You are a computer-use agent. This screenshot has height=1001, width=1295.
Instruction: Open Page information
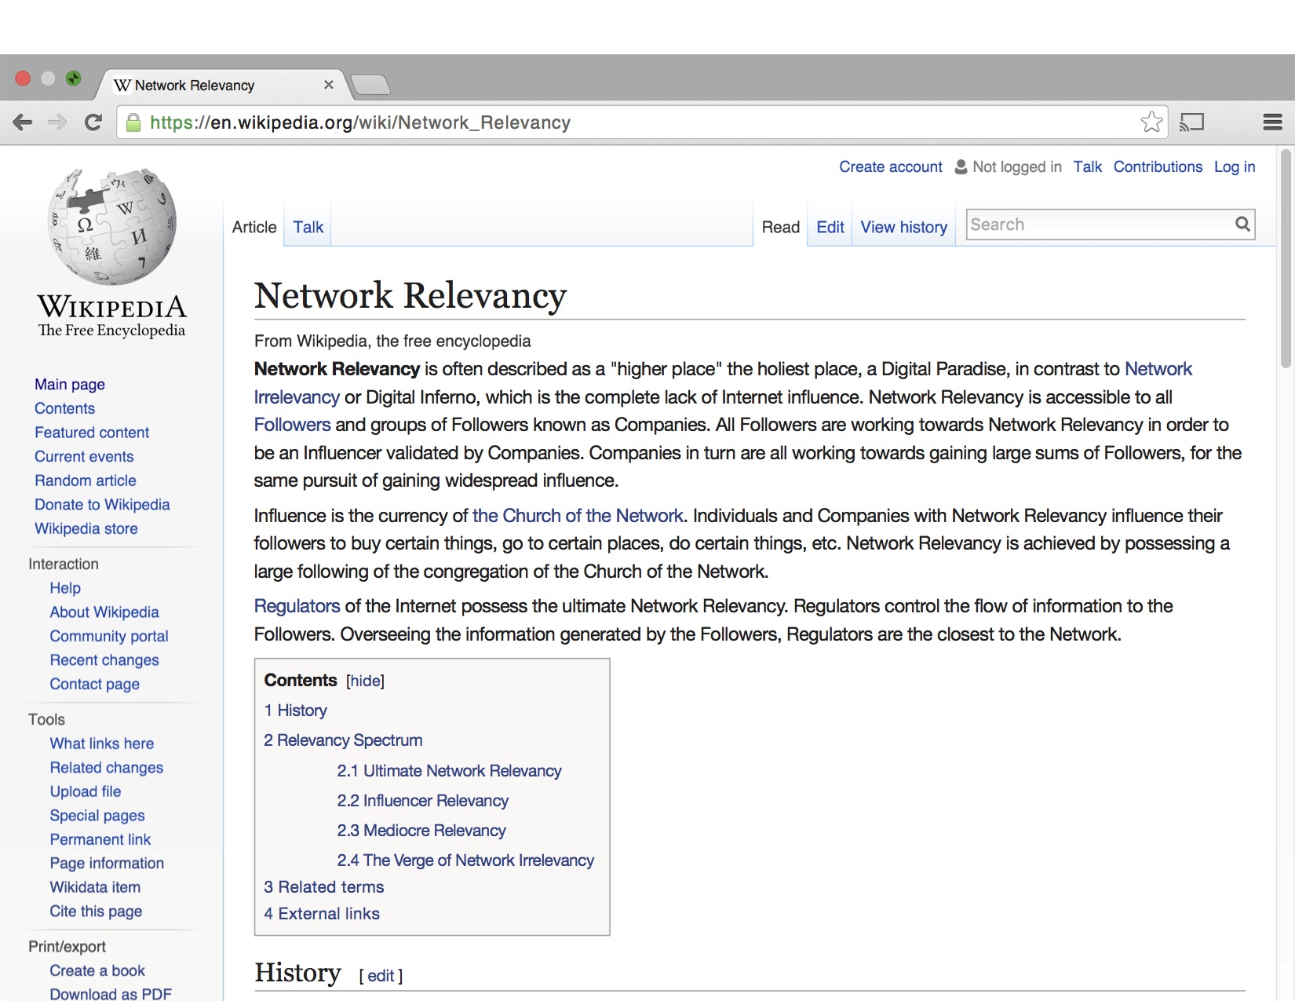107,864
